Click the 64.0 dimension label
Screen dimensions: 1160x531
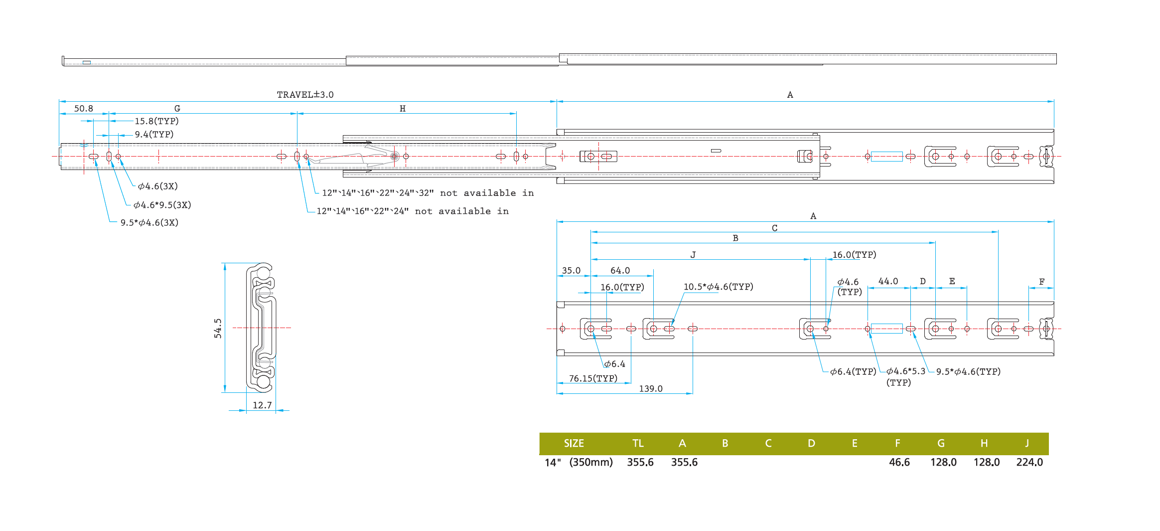click(620, 271)
